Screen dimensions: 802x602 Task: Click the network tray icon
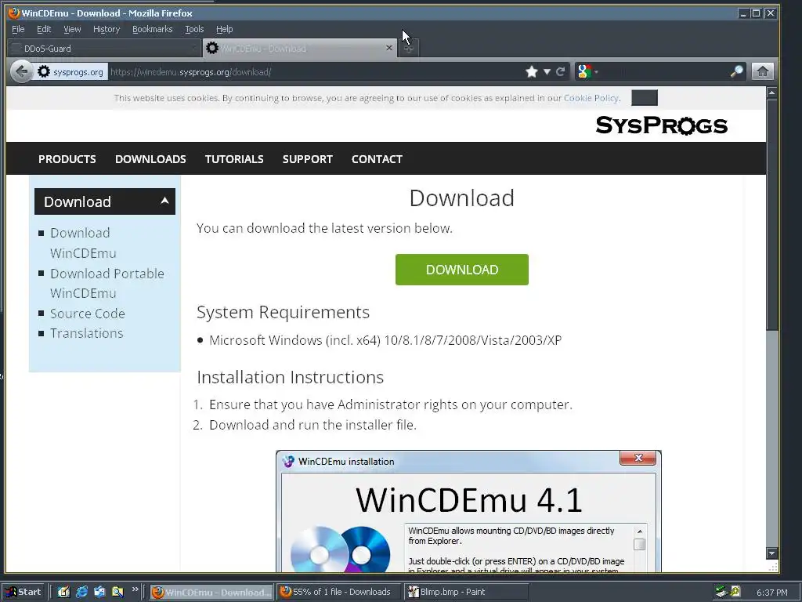click(721, 592)
